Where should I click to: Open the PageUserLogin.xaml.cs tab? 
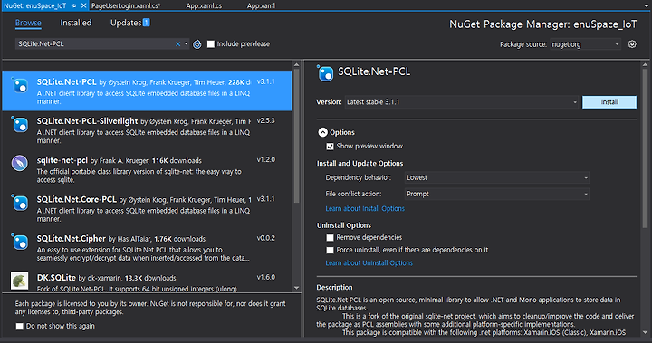[126, 5]
